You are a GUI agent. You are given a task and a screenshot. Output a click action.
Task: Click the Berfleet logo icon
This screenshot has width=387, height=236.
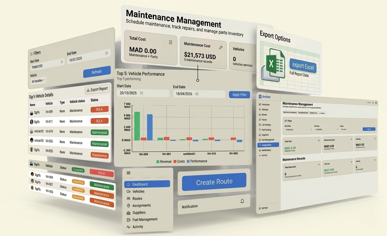click(x=260, y=96)
